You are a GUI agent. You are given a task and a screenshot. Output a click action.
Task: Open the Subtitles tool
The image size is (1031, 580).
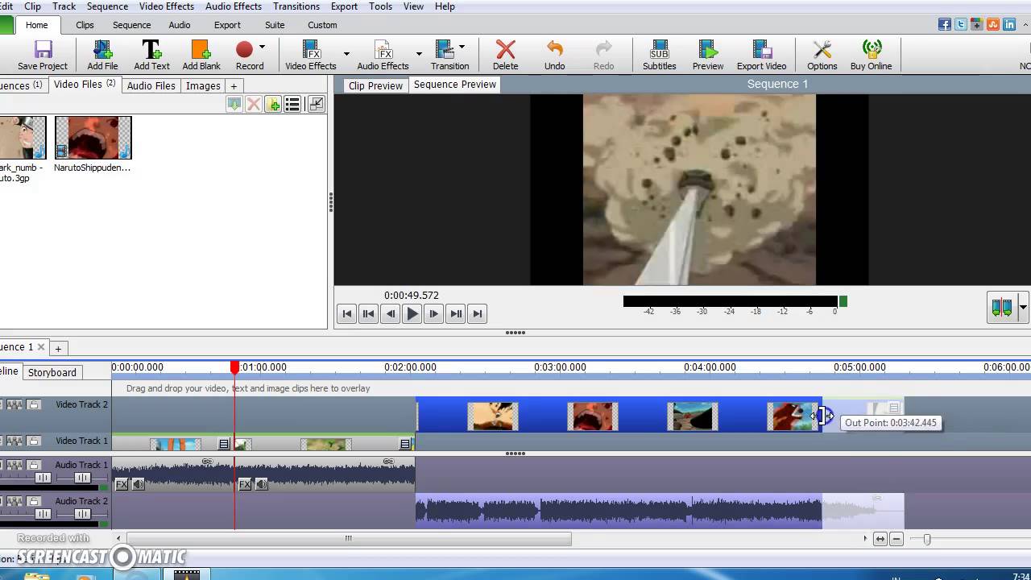click(659, 56)
